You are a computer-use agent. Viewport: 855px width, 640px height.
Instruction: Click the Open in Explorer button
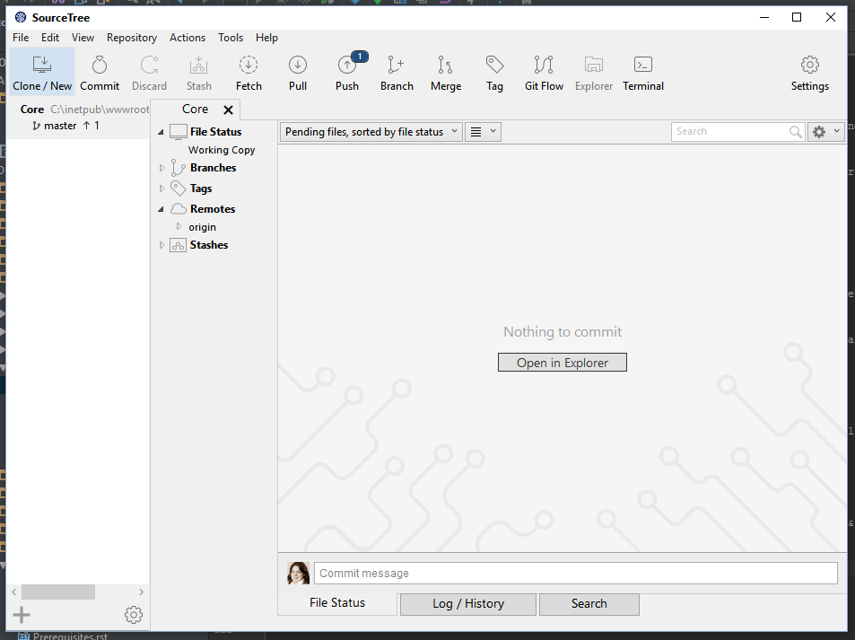[x=563, y=363]
